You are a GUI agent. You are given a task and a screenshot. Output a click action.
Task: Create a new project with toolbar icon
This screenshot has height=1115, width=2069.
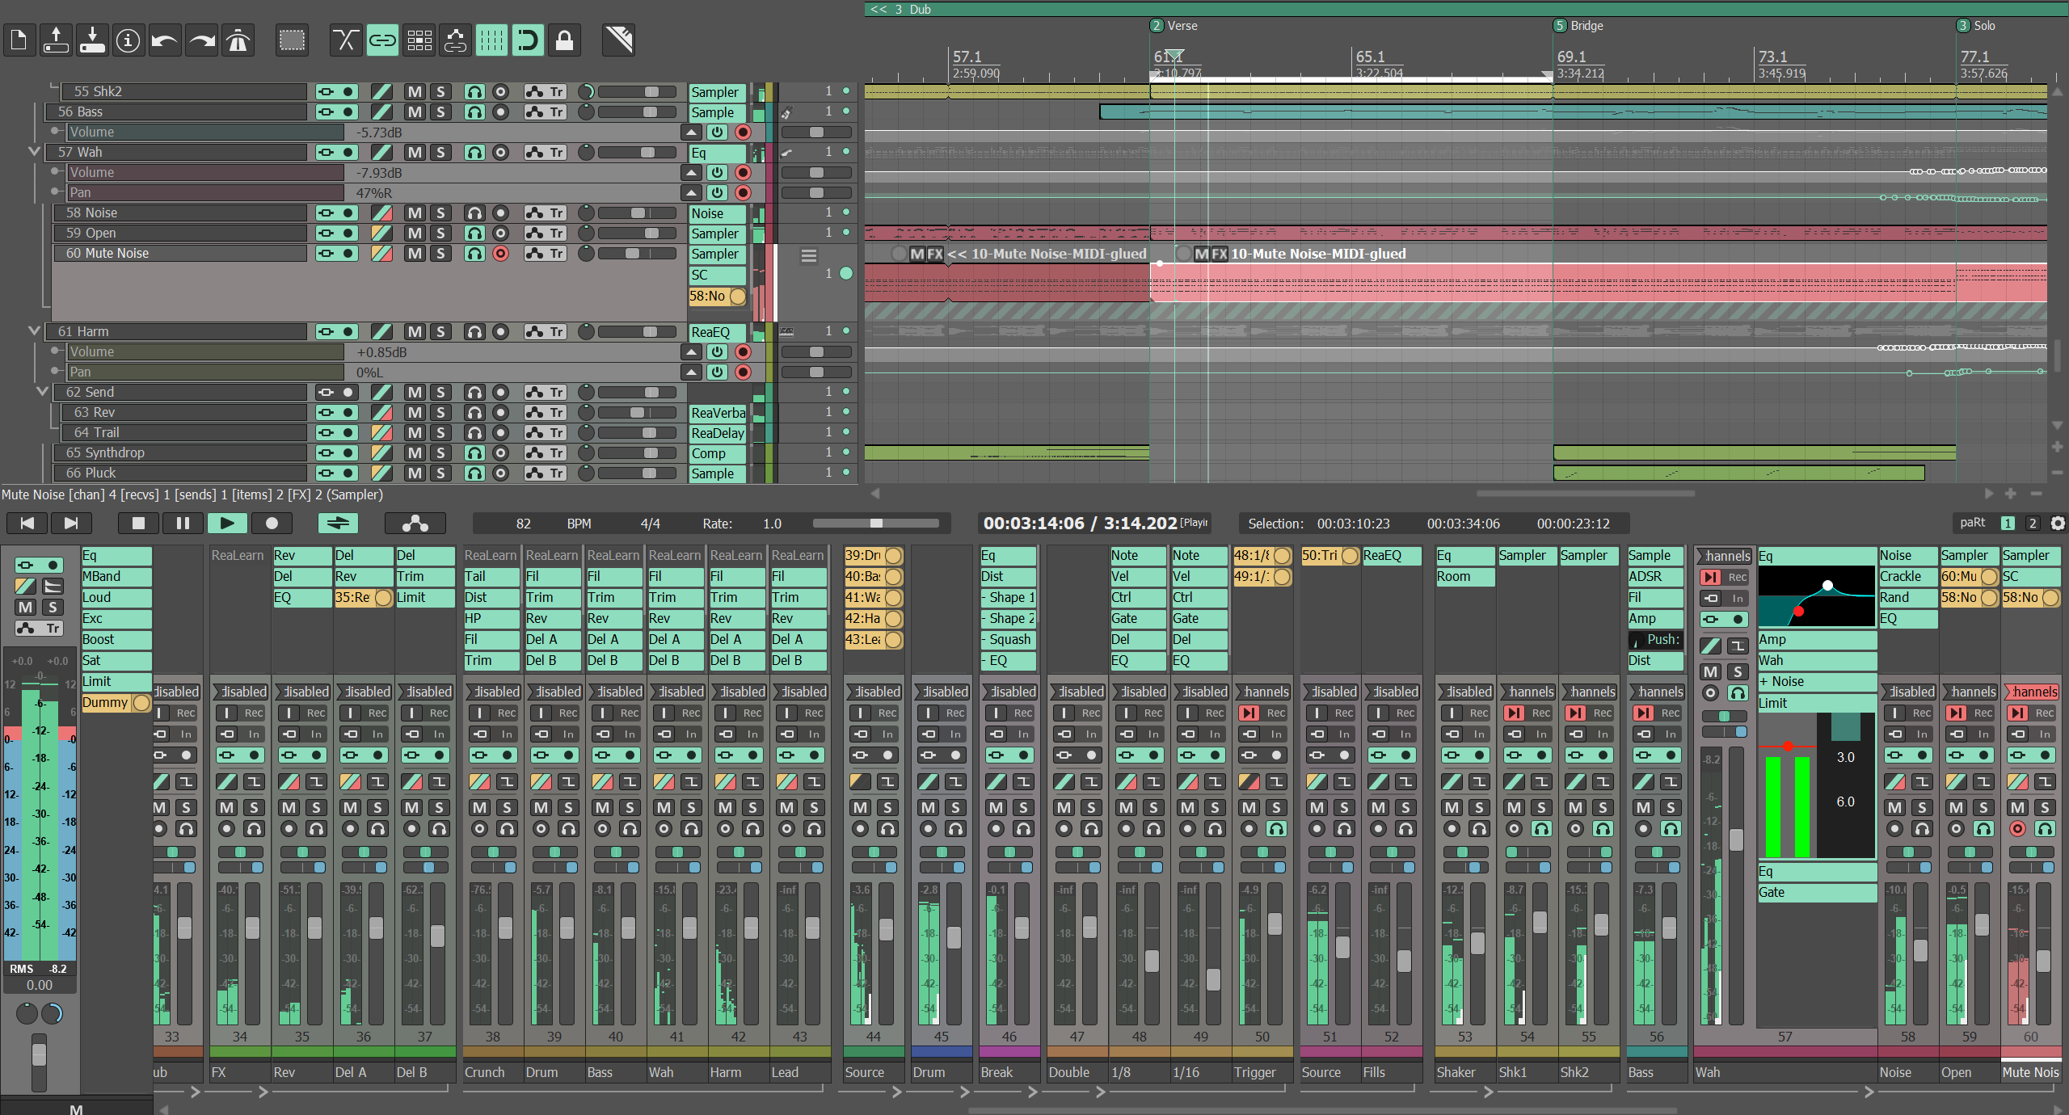[x=19, y=40]
